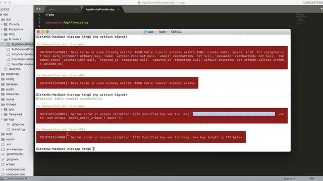Select the storage folder

[11, 104]
